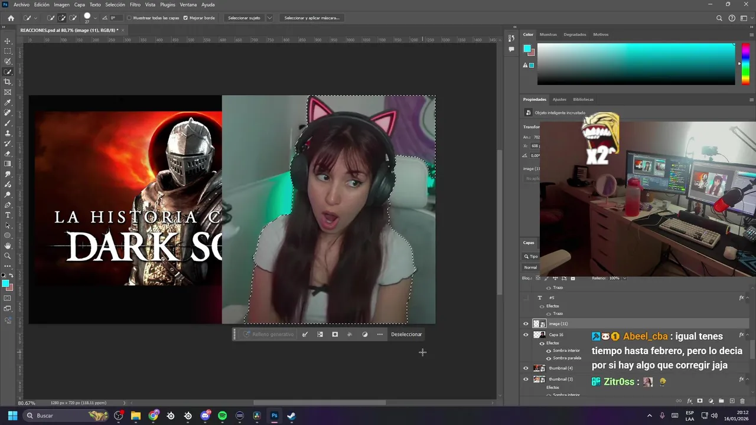Open more options in the contextual task bar
756x425 pixels.
(x=380, y=334)
